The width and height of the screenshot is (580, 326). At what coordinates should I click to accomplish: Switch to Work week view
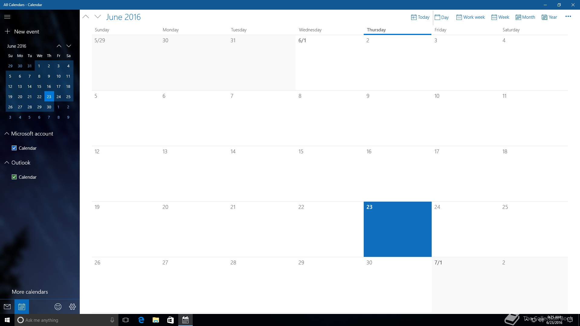(x=470, y=17)
